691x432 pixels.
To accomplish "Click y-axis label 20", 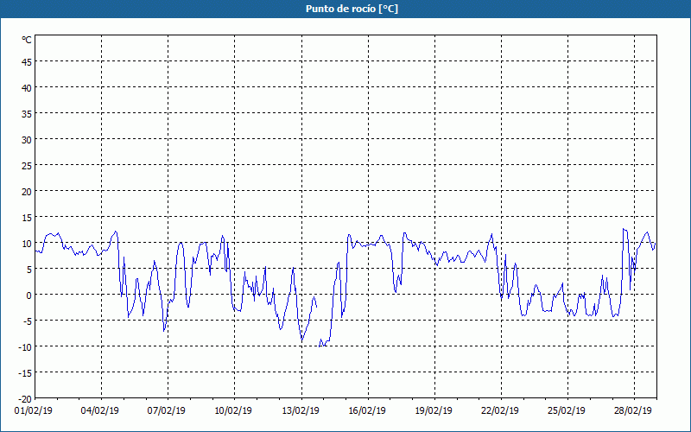I will tap(27, 192).
